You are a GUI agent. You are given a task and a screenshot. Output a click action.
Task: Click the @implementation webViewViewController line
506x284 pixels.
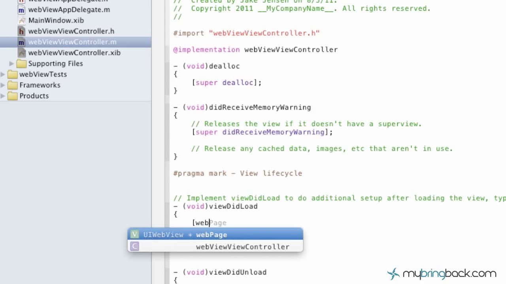pos(255,50)
